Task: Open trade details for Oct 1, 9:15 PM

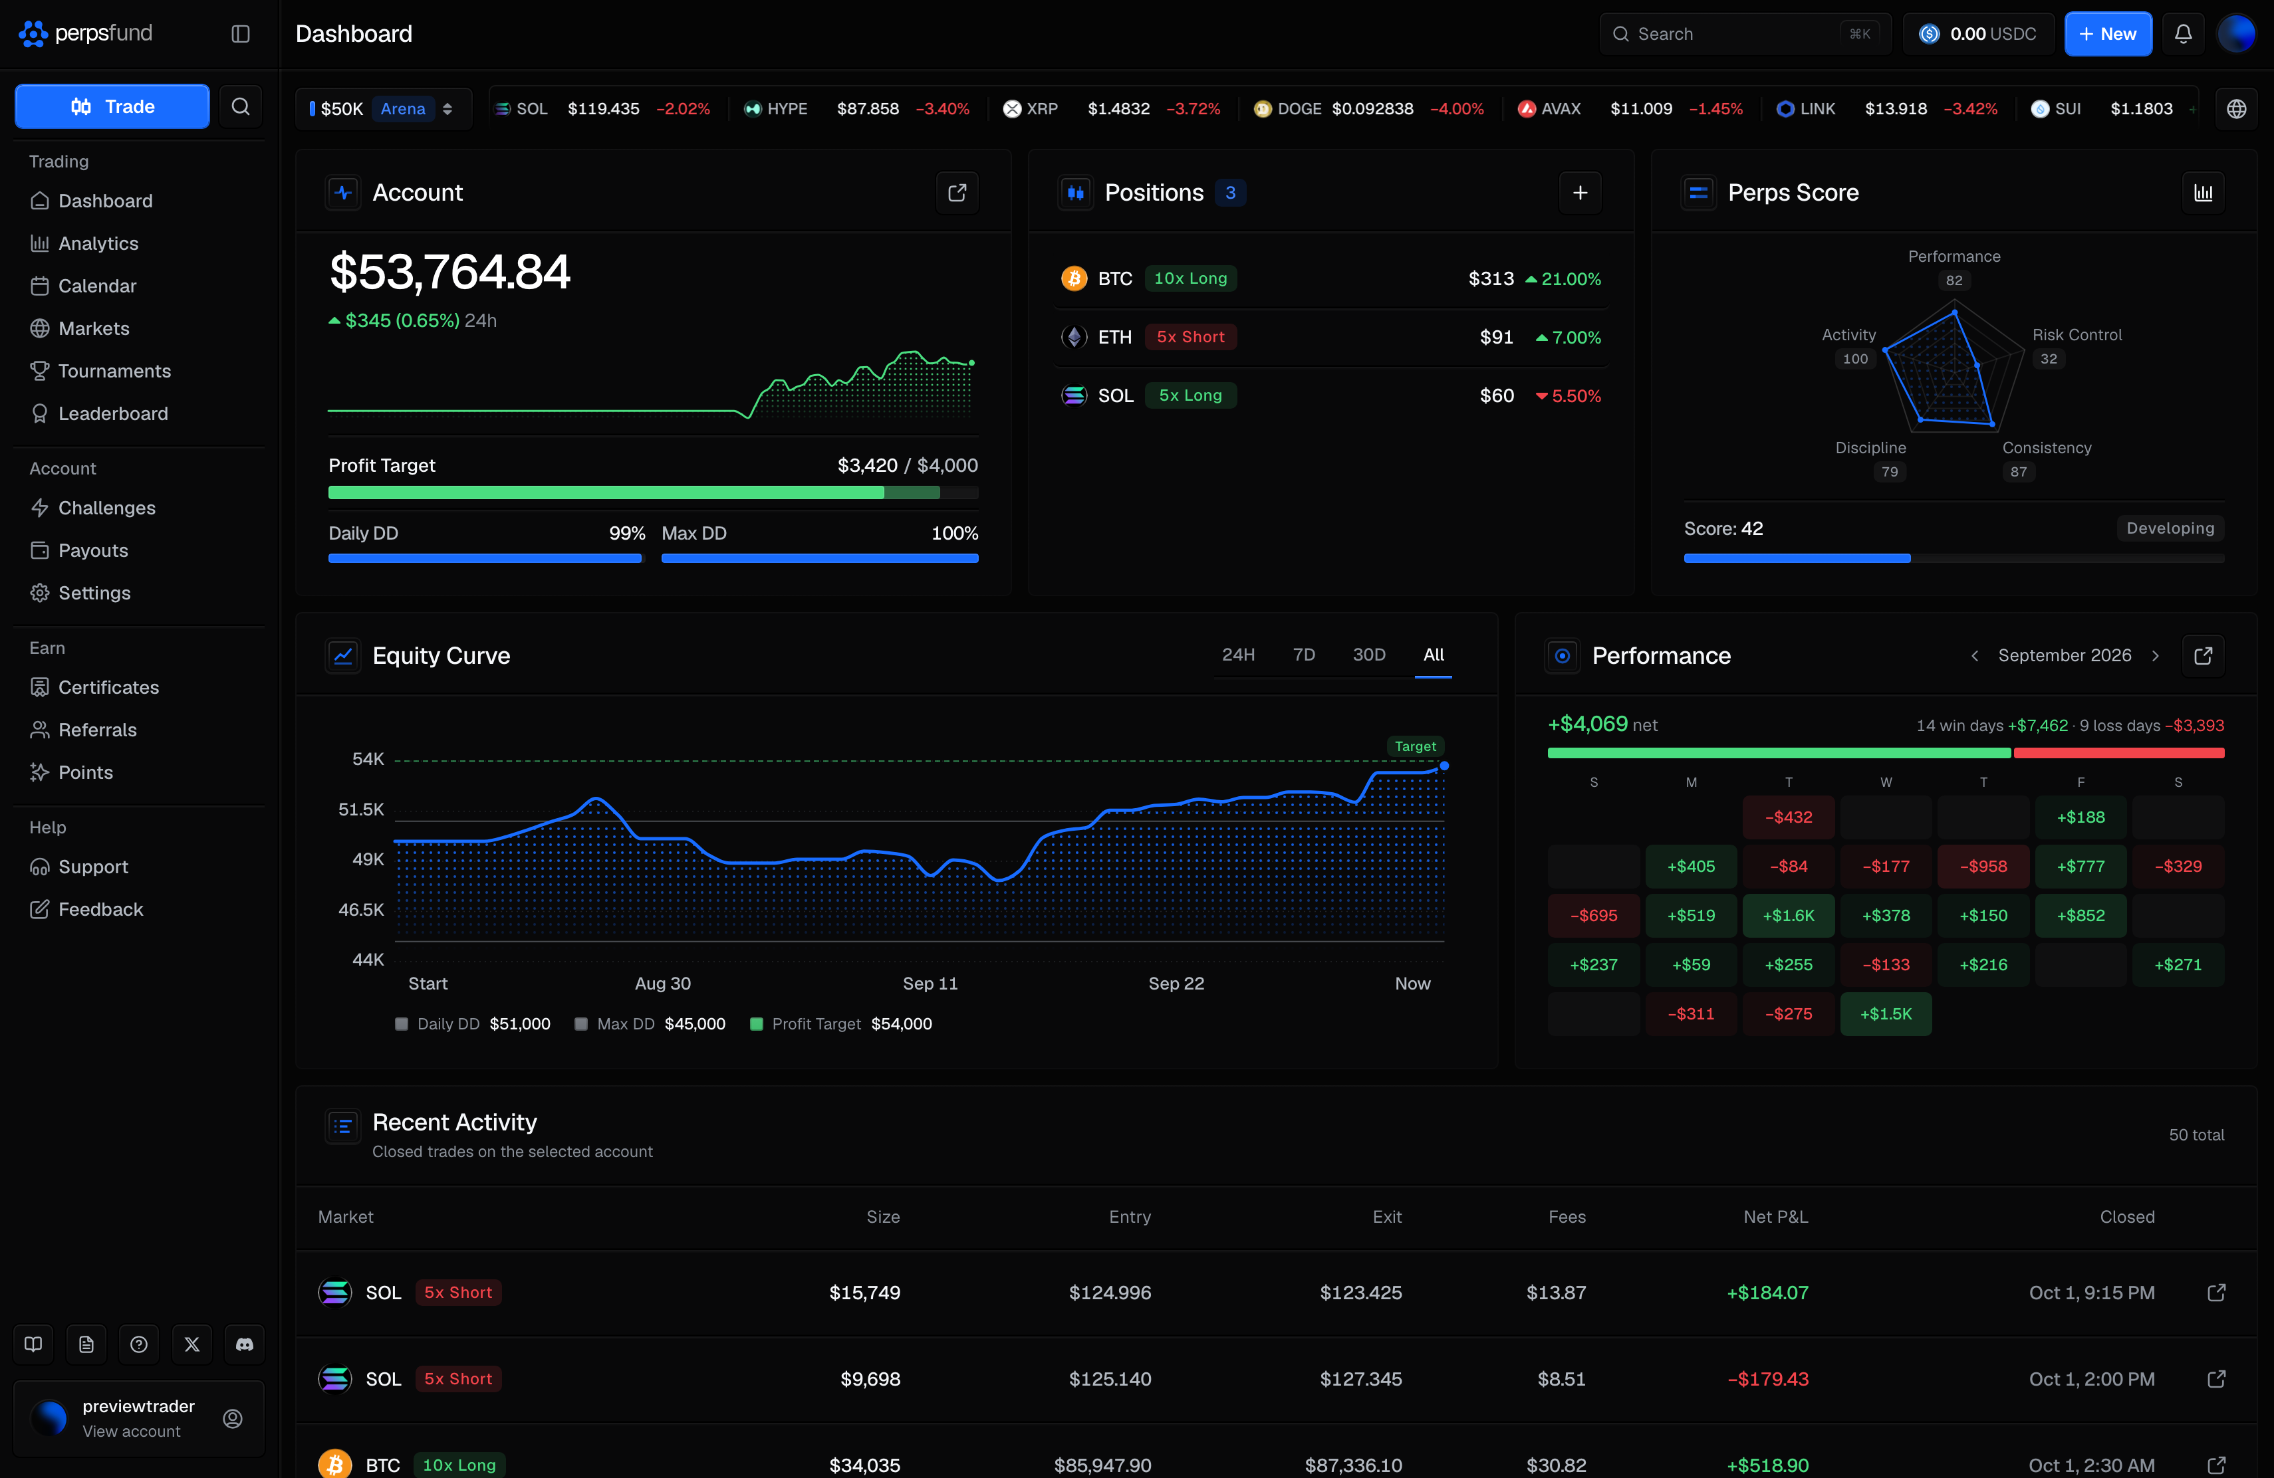Action: point(2217,1293)
